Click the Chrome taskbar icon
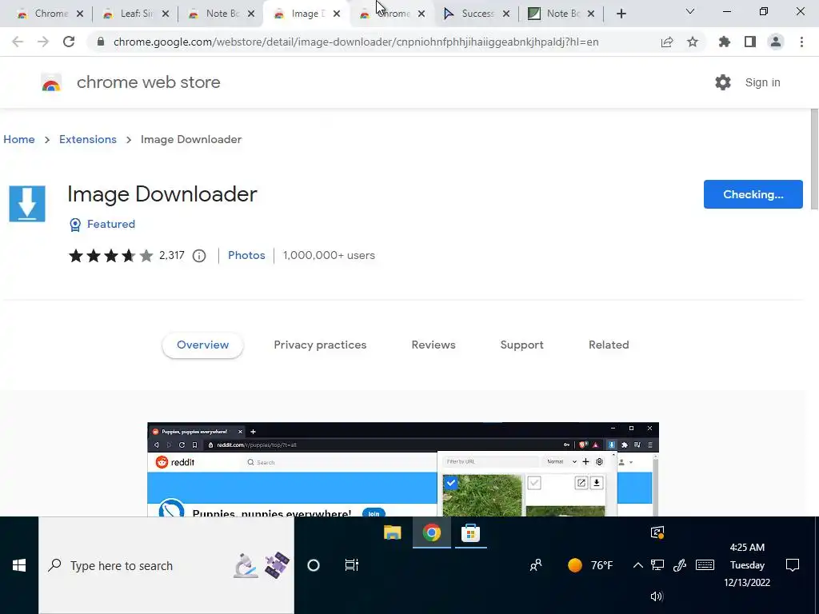 [431, 532]
